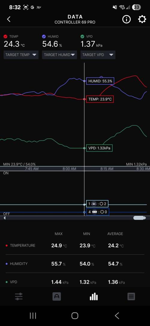Viewport: 150px width, 326px height.
Task: Click the graph scrollbar left arrow
Action: [x=4, y=218]
